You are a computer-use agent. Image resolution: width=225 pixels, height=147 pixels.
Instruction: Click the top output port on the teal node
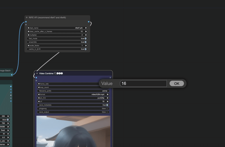tap(11, 87)
